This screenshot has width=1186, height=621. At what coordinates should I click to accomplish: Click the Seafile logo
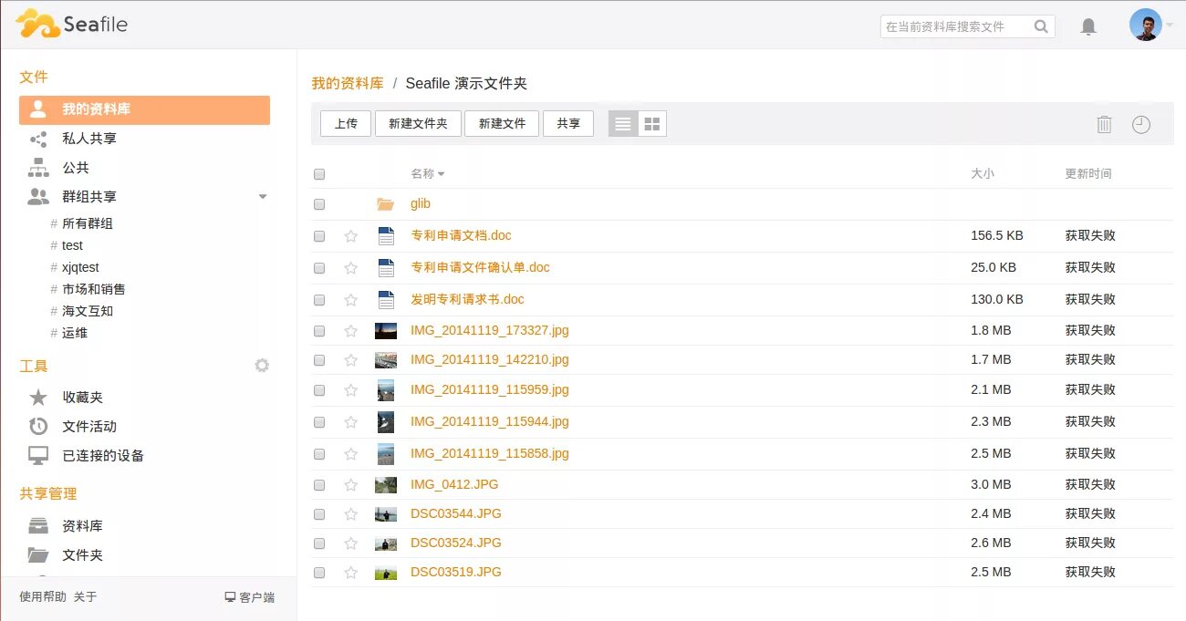71,24
